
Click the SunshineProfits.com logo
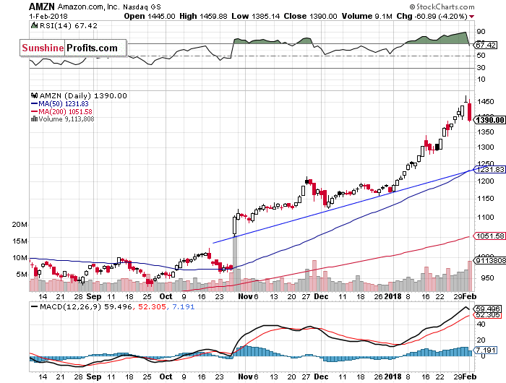pos(73,48)
